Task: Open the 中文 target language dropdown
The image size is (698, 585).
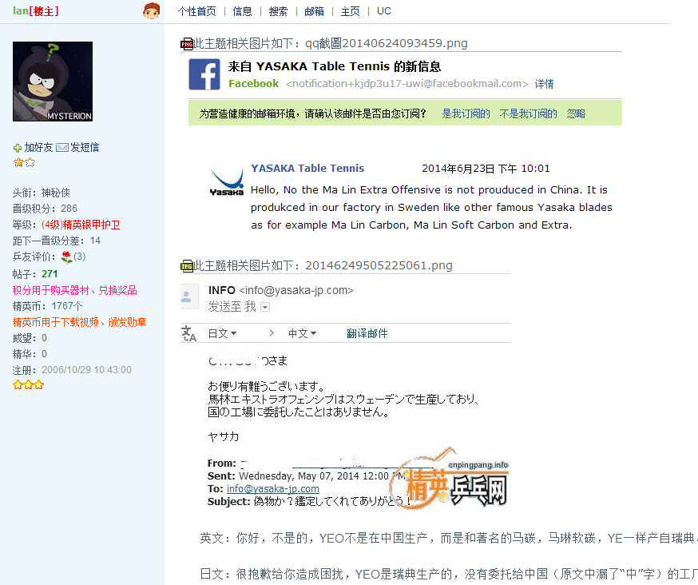Action: (302, 333)
